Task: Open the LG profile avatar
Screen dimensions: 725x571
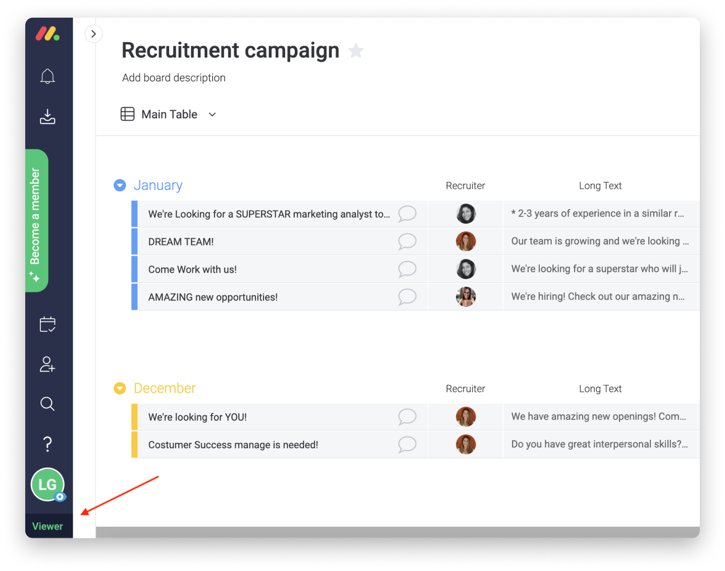Action: (x=47, y=485)
